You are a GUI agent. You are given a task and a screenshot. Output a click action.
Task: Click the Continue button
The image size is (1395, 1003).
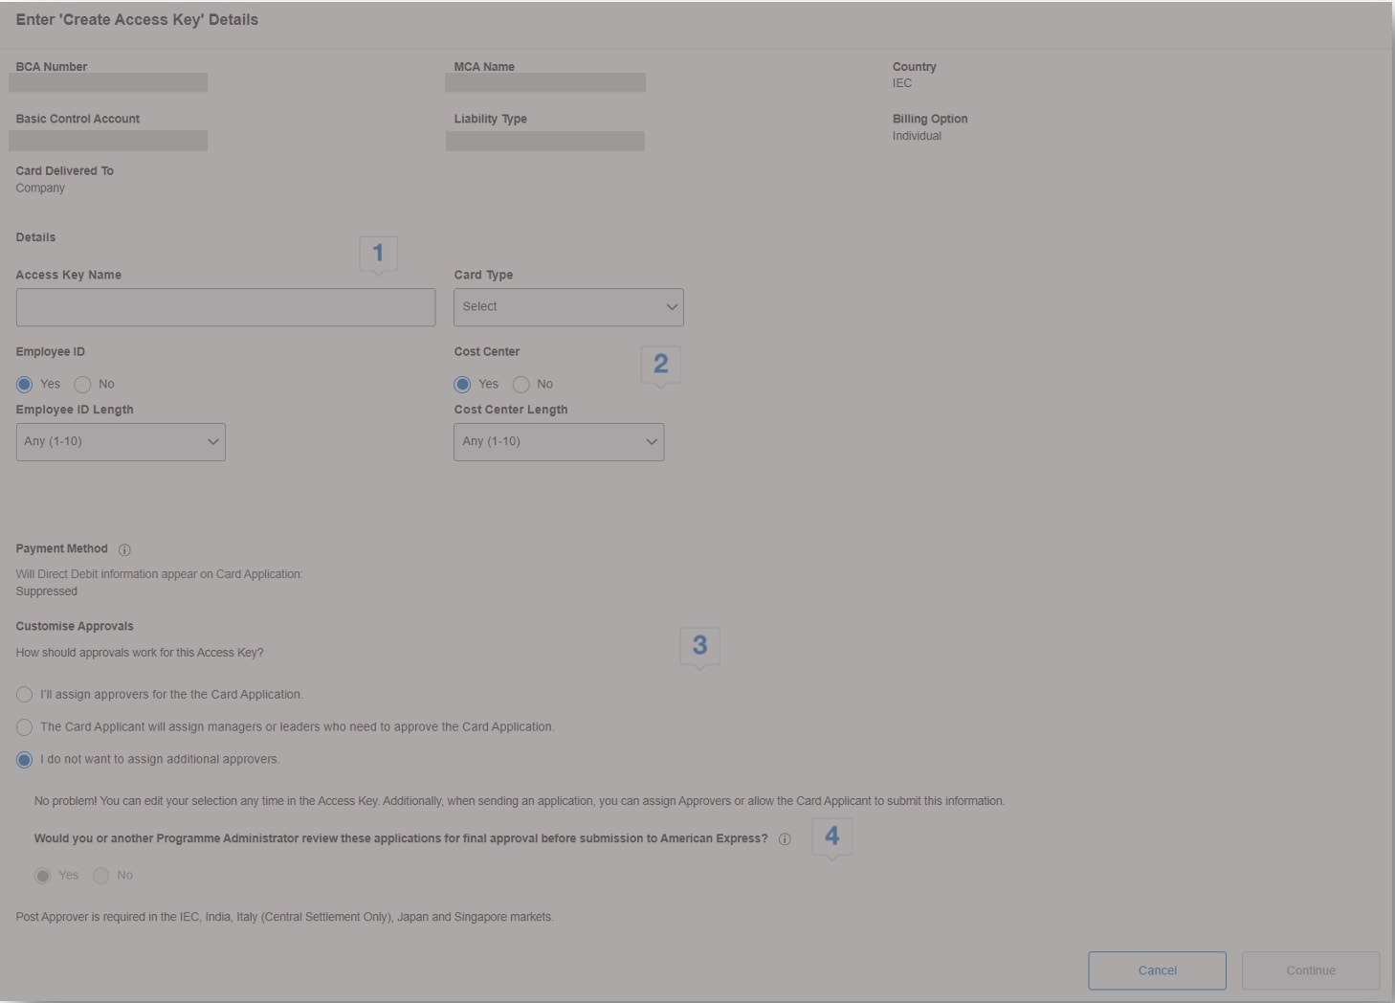click(x=1310, y=970)
